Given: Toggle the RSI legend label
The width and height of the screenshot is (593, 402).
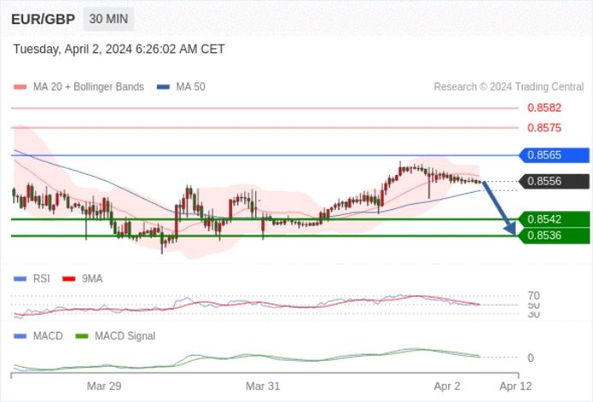Looking at the screenshot, I should coord(42,279).
